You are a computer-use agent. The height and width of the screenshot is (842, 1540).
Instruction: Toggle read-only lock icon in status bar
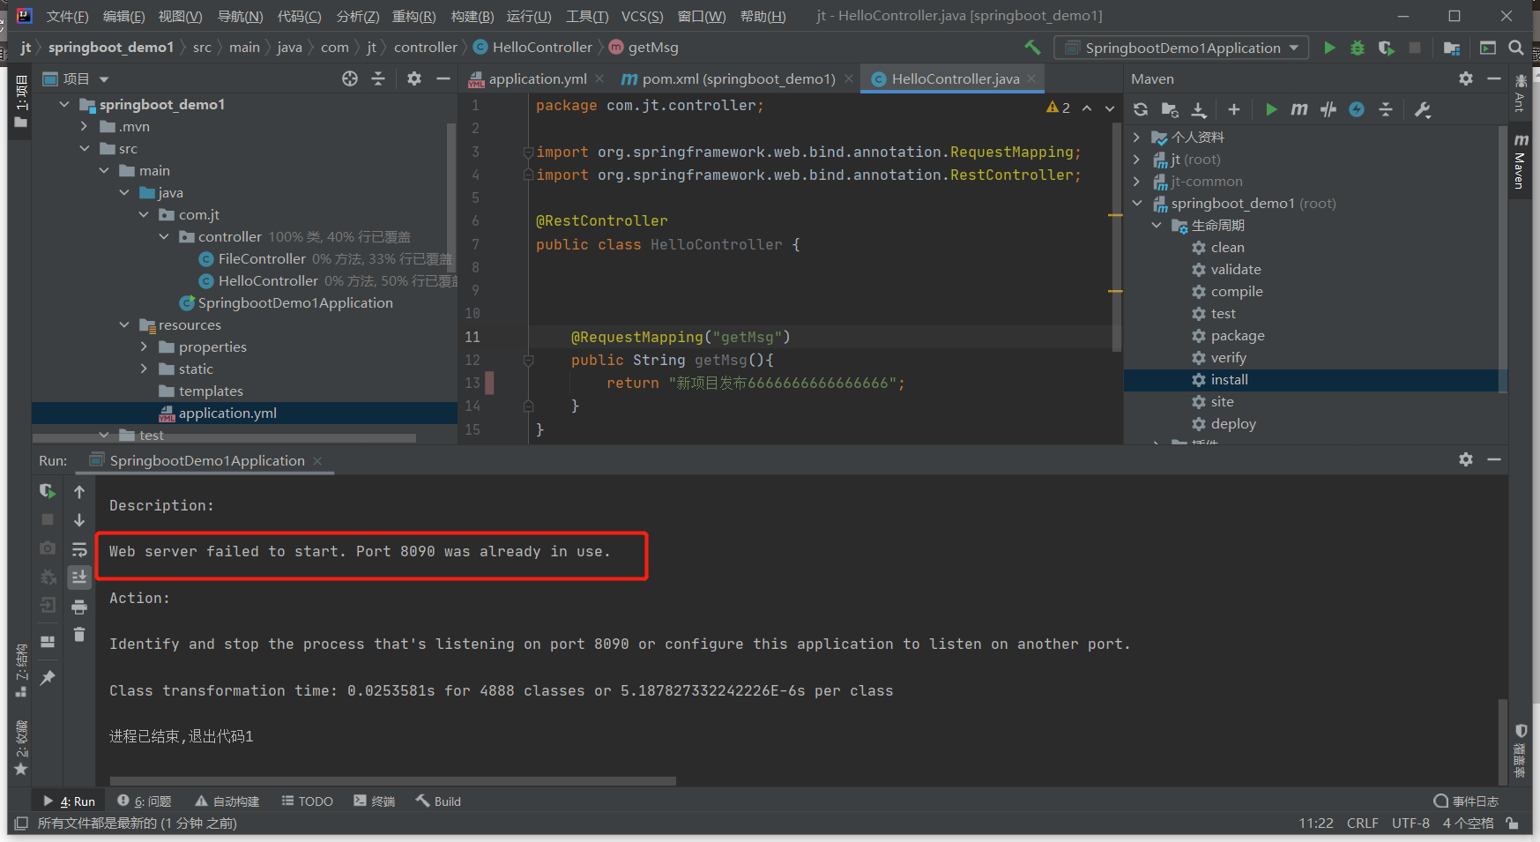pyautogui.click(x=1513, y=823)
